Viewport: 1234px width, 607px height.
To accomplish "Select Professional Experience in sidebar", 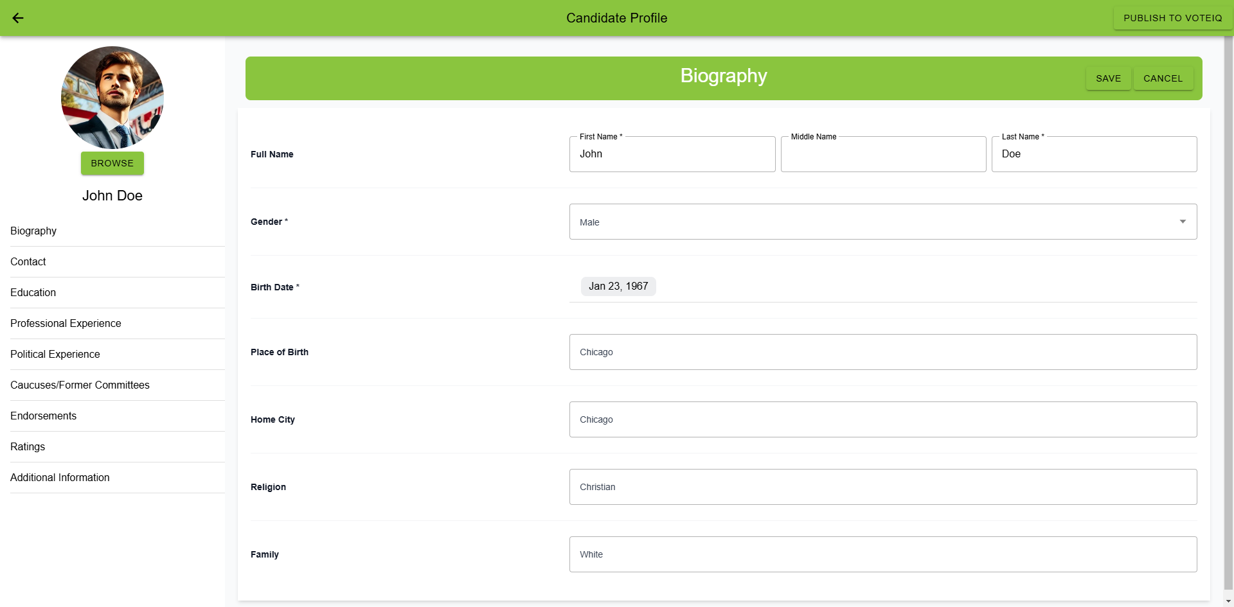I will (66, 323).
